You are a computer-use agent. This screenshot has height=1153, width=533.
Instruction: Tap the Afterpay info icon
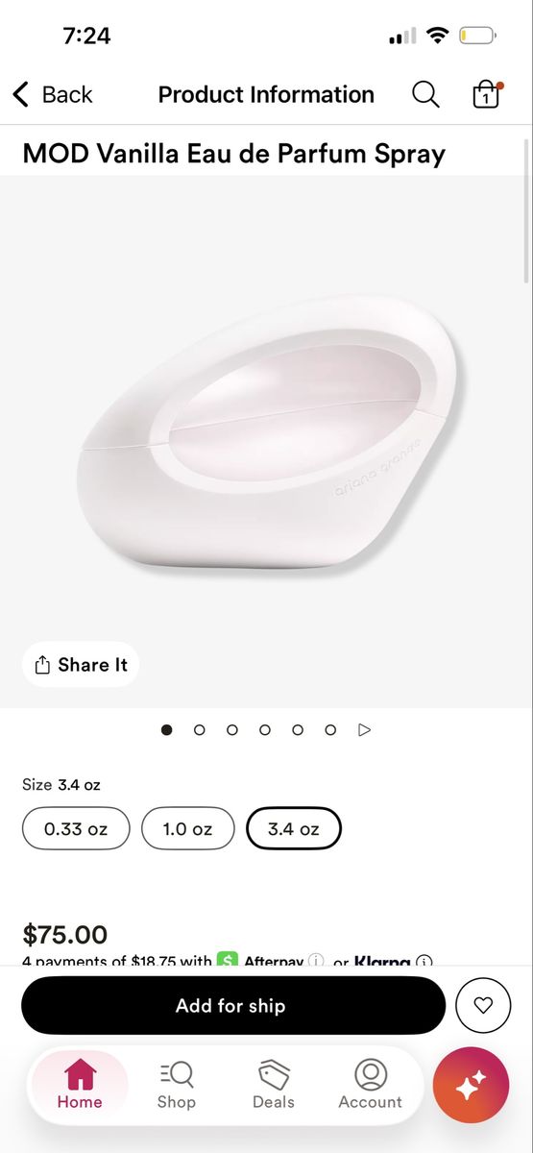[x=315, y=961]
